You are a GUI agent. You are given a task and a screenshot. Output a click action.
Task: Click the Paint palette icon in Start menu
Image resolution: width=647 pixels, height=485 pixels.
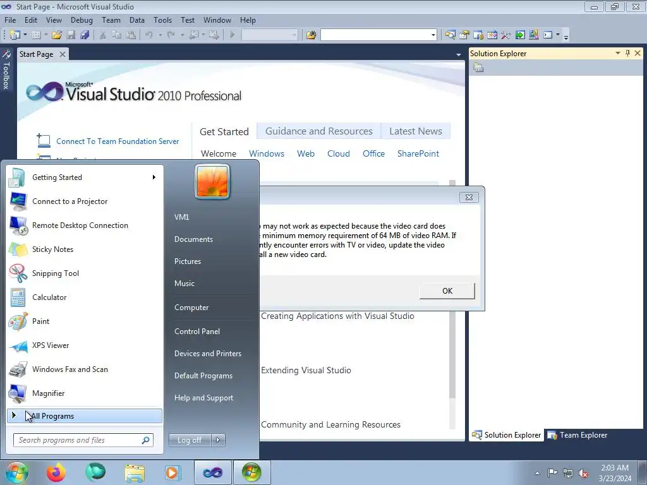(18, 321)
